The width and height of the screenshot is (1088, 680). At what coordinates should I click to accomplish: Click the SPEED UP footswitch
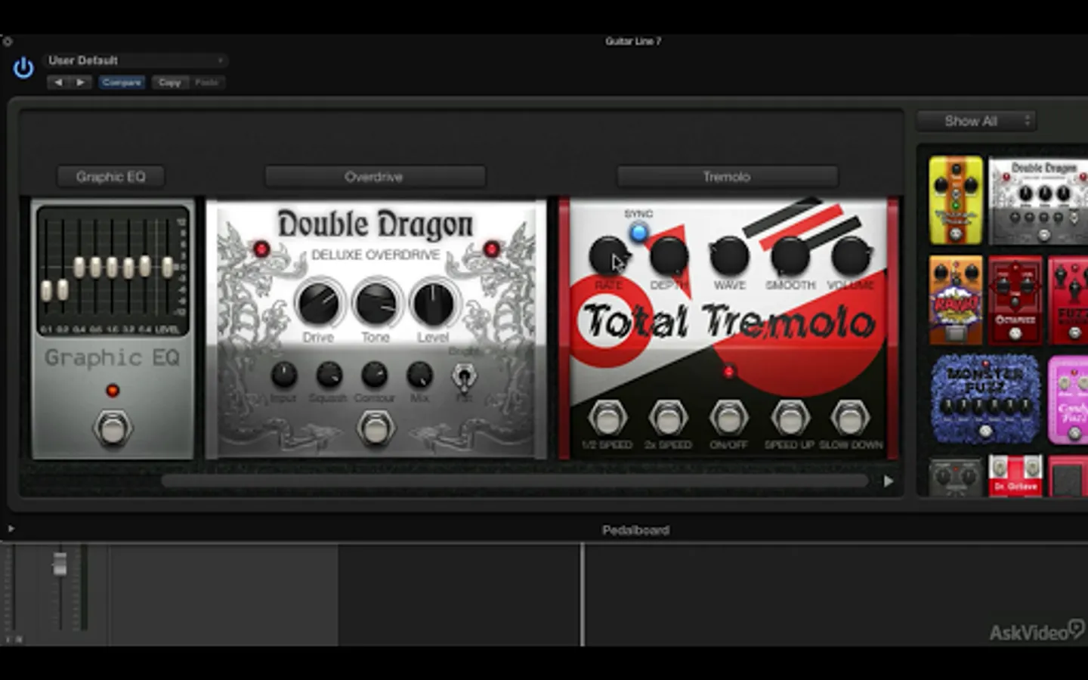coord(790,418)
